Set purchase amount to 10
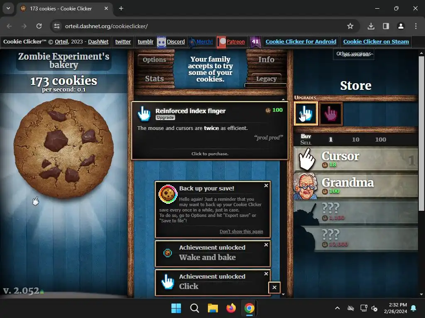This screenshot has height=318, width=425. tap(356, 140)
